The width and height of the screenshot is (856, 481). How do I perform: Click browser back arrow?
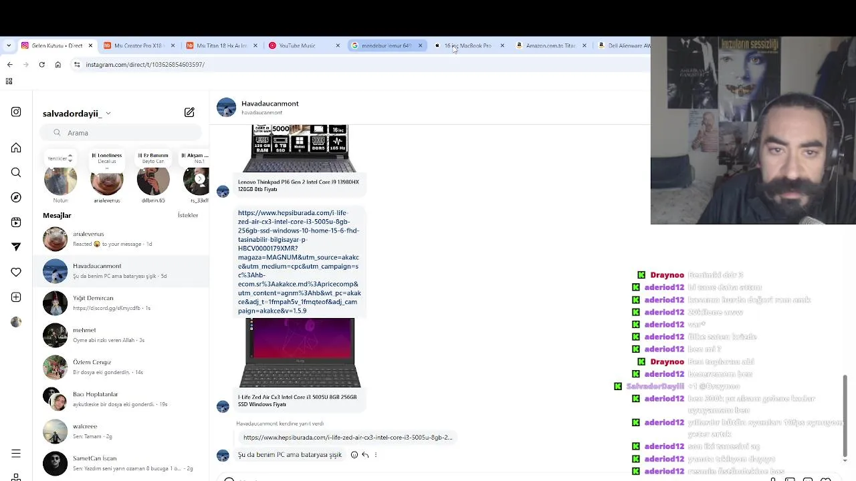(x=9, y=64)
